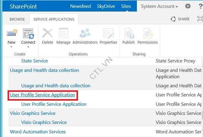Click the Connect ribbon icon
This screenshot has height=137, width=203.
[28, 33]
